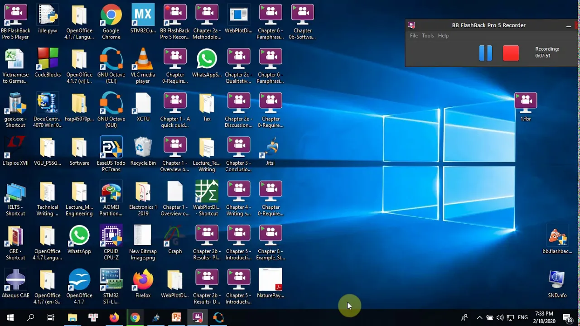Select the WebPlotDi... - Shortcut icon
The image size is (580, 326).
pyautogui.click(x=207, y=198)
